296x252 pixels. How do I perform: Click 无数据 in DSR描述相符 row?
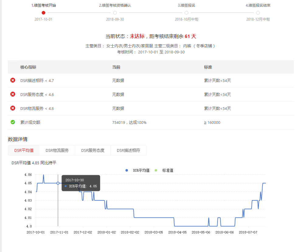click(118, 80)
